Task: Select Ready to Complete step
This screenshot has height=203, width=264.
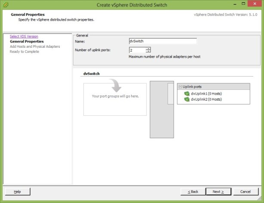Action: point(25,52)
